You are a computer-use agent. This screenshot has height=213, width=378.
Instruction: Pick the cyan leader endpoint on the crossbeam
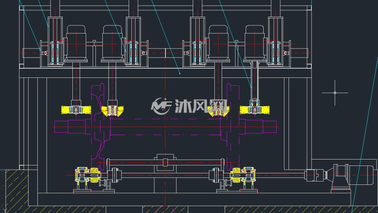180,73
